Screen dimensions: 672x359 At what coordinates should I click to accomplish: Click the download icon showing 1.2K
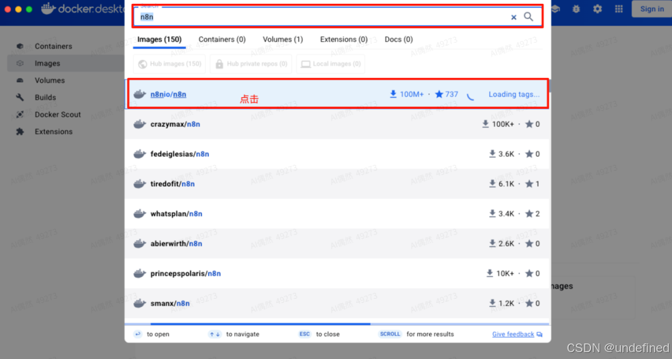point(492,303)
